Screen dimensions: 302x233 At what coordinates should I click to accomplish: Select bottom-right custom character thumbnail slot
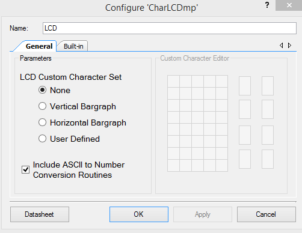tap(268, 159)
